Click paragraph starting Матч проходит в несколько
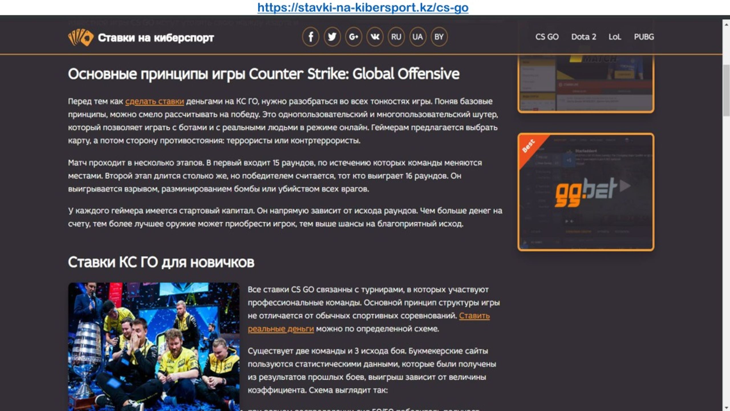The image size is (730, 411). click(x=275, y=176)
